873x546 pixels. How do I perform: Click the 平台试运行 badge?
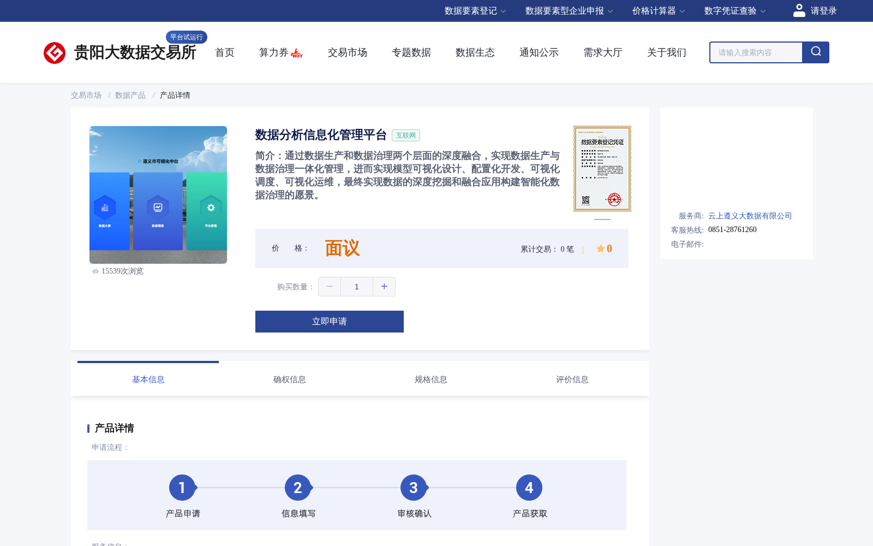pyautogui.click(x=187, y=37)
